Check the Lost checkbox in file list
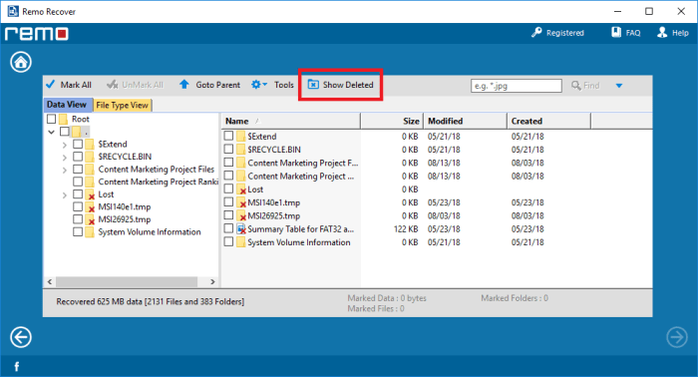Screen dimensions: 698x377 tap(228, 188)
